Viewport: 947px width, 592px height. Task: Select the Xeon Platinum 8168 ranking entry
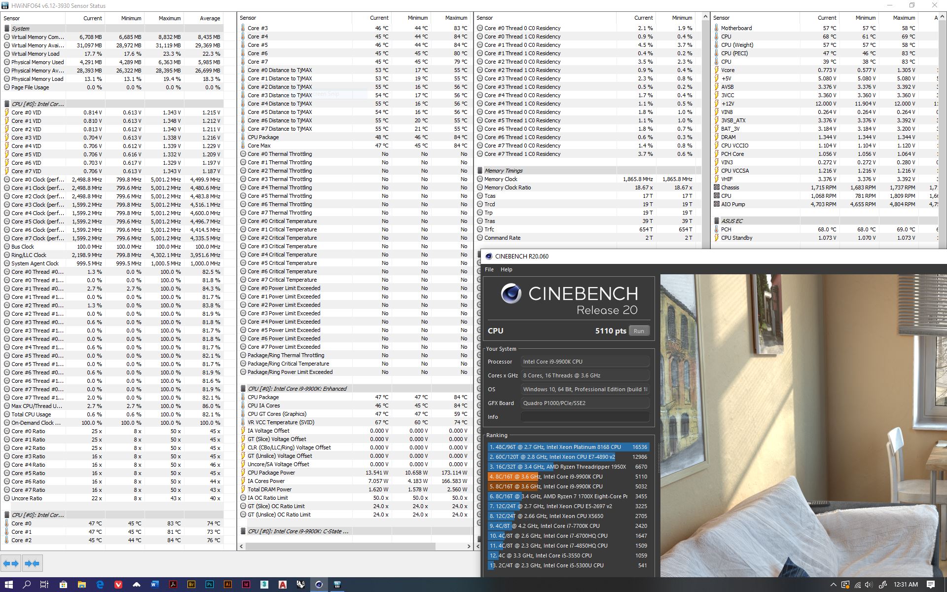(x=567, y=447)
